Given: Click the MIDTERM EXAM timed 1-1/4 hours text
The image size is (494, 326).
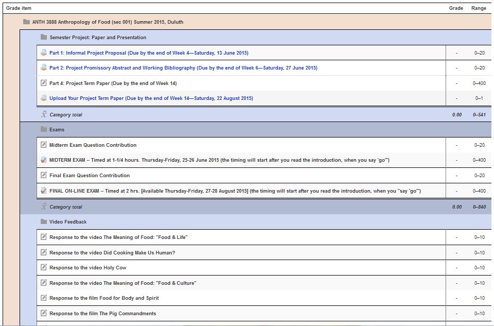Looking at the screenshot, I should point(219,160).
